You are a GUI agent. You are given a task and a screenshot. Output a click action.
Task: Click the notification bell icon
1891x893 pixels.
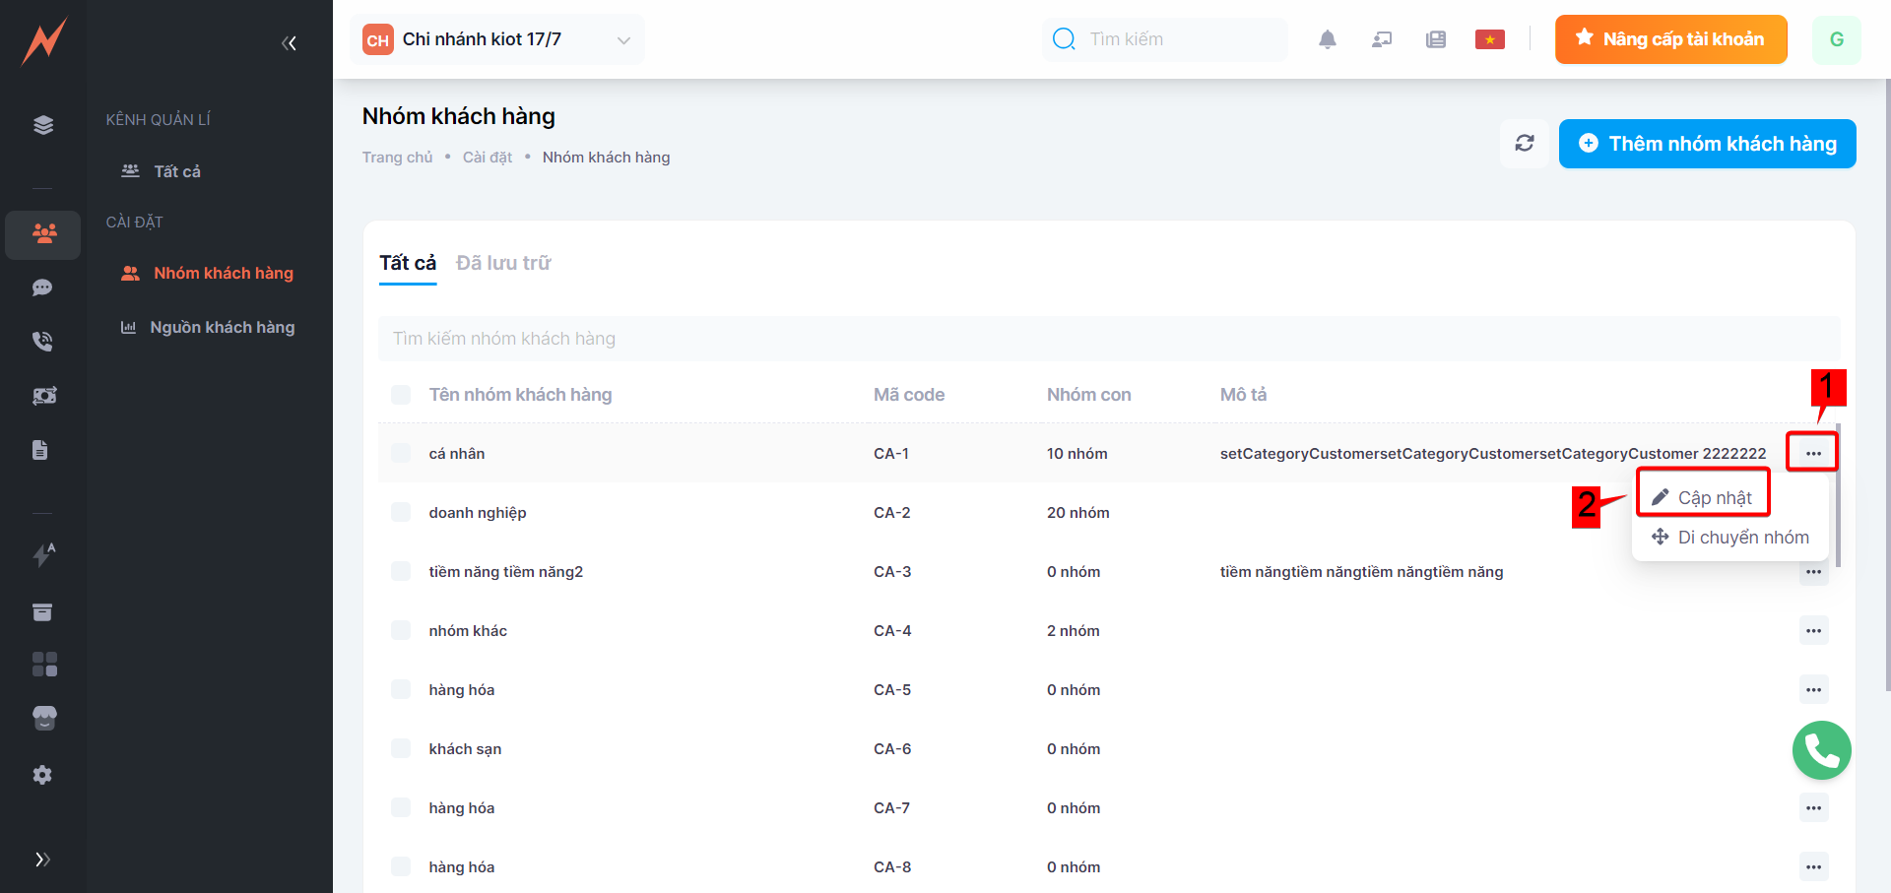[x=1327, y=39]
